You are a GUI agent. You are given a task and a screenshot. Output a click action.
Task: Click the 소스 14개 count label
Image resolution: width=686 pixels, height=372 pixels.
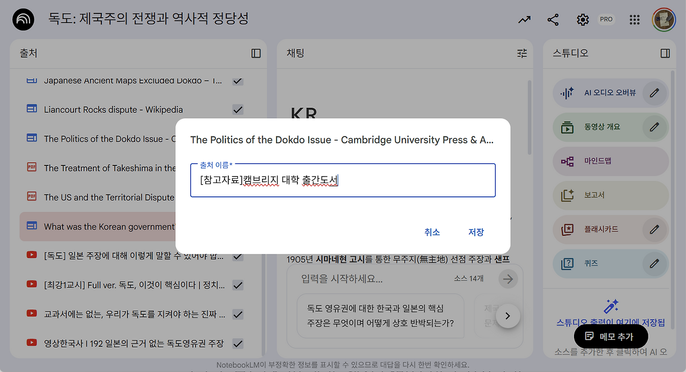tap(468, 279)
